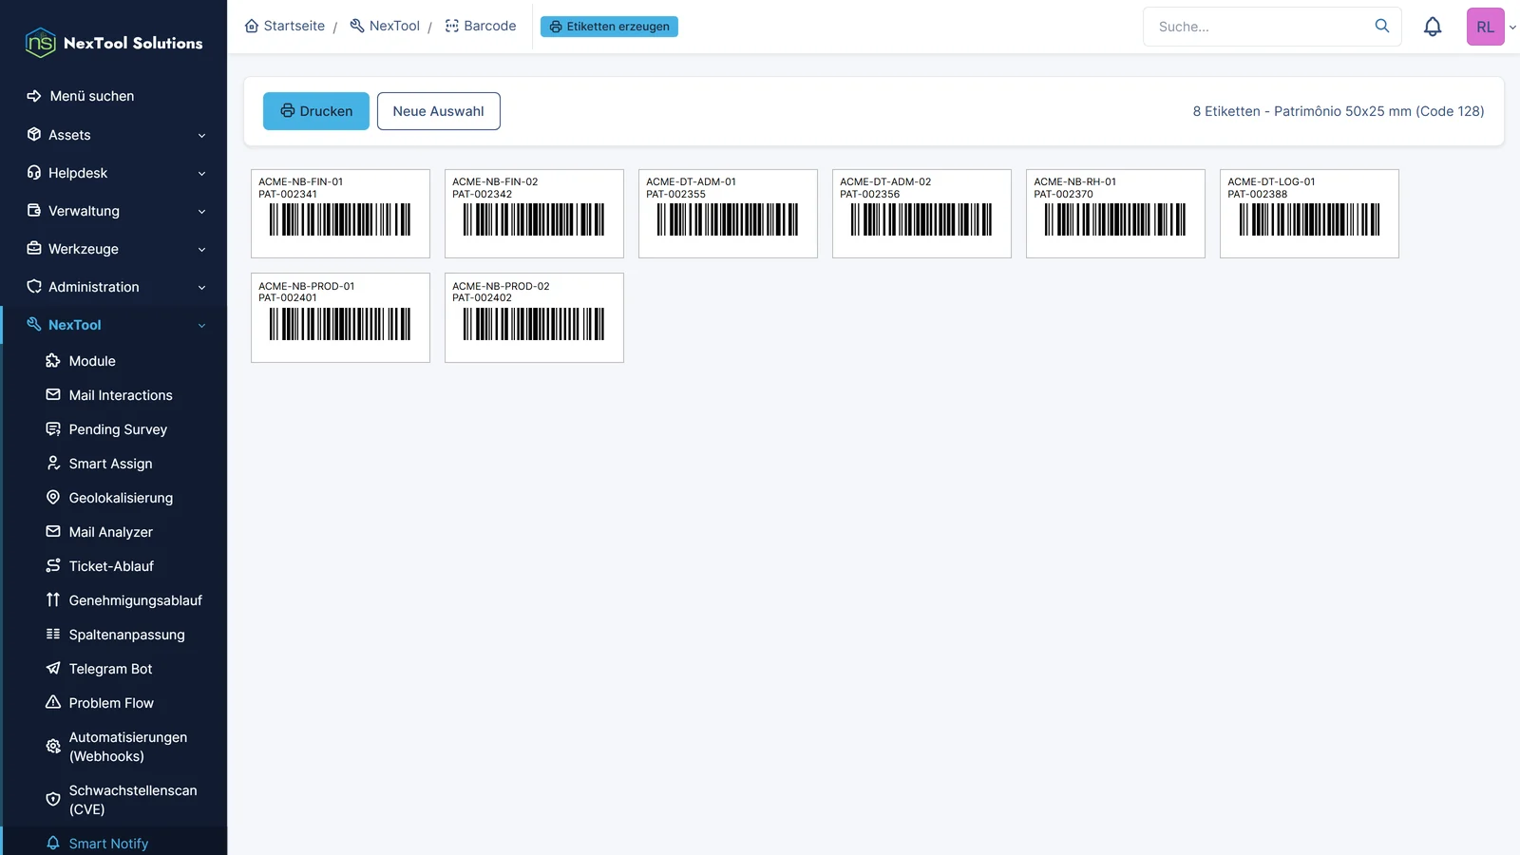Click the Schwachstellenscan (CVE) shield icon

click(x=53, y=800)
